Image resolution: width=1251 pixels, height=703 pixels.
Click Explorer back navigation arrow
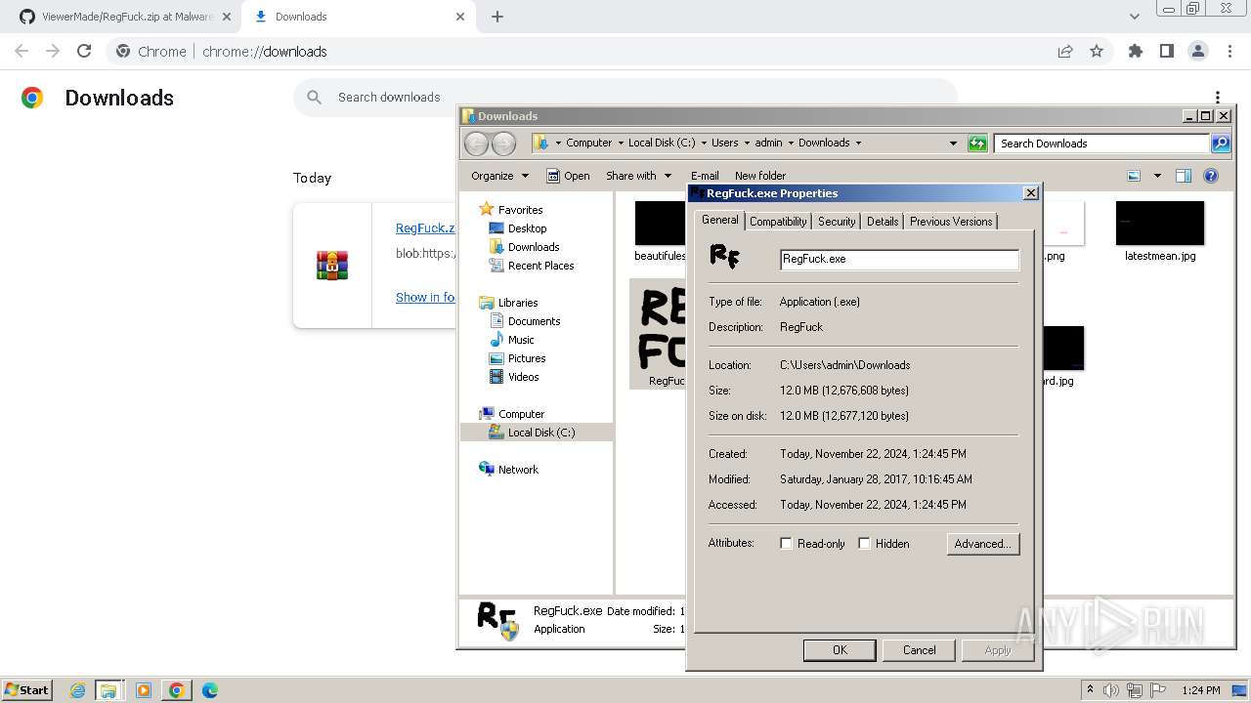point(476,144)
